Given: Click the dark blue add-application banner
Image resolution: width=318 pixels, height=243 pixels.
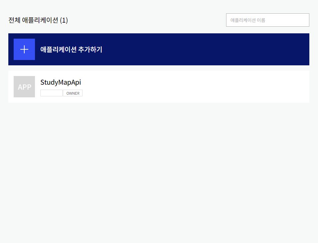Looking at the screenshot, I should coord(159,49).
